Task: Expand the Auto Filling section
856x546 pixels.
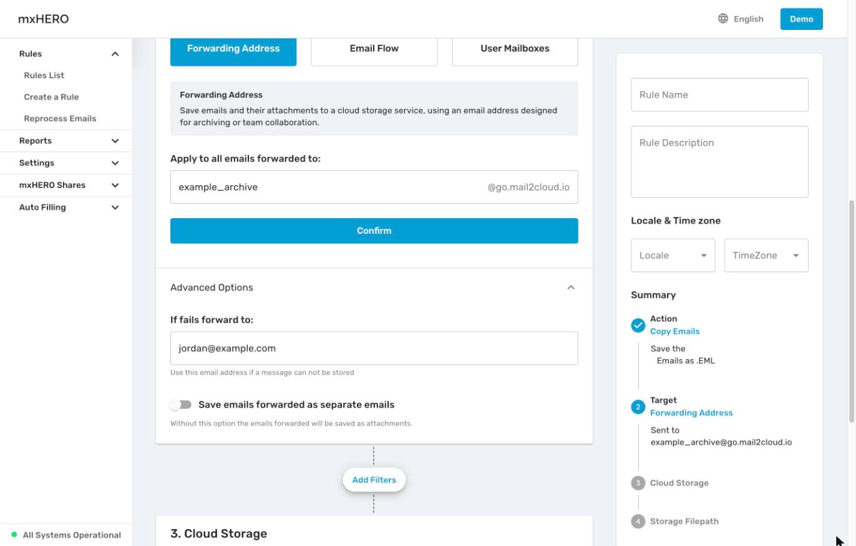Action: pos(115,208)
